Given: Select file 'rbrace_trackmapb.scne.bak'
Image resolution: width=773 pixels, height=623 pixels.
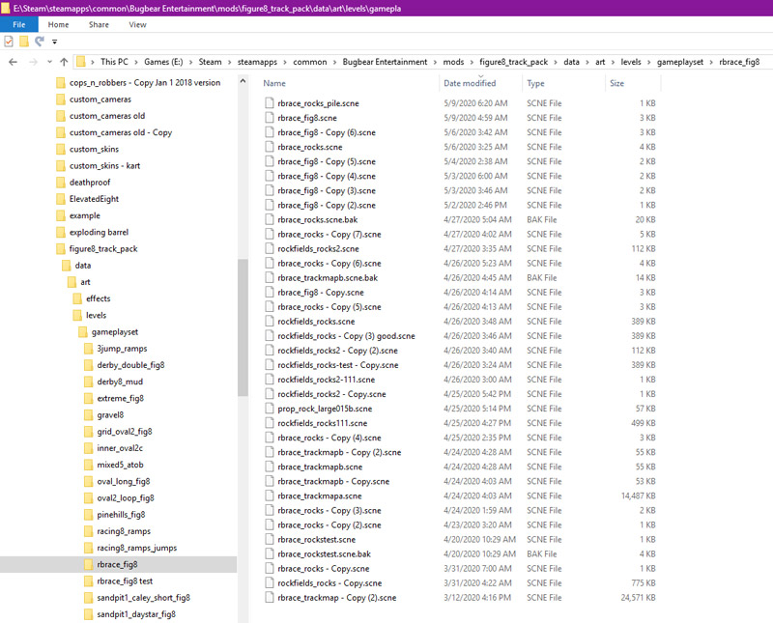Looking at the screenshot, I should (x=328, y=278).
